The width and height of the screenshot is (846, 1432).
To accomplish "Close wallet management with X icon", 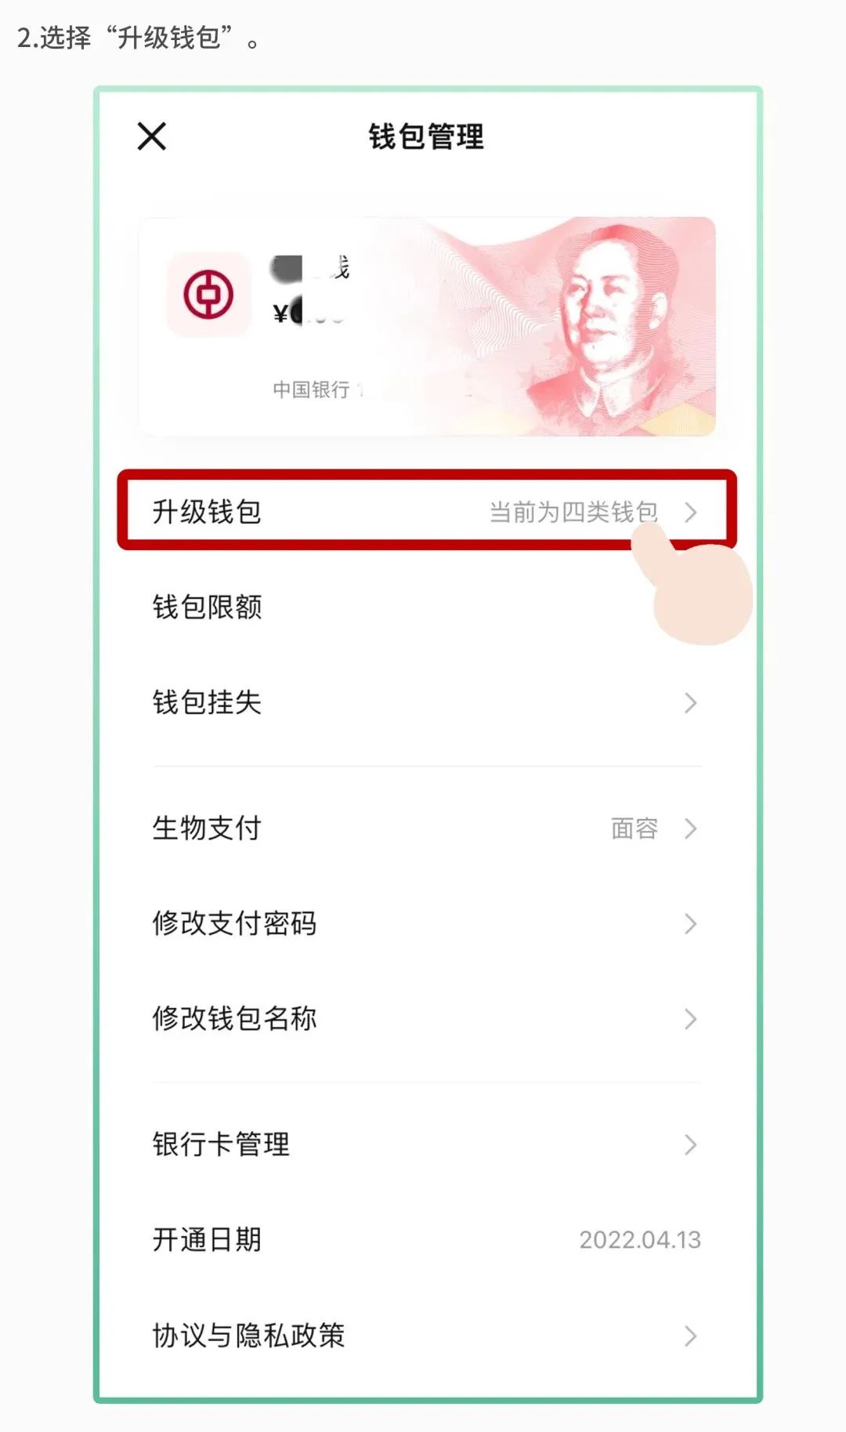I will (x=152, y=136).
